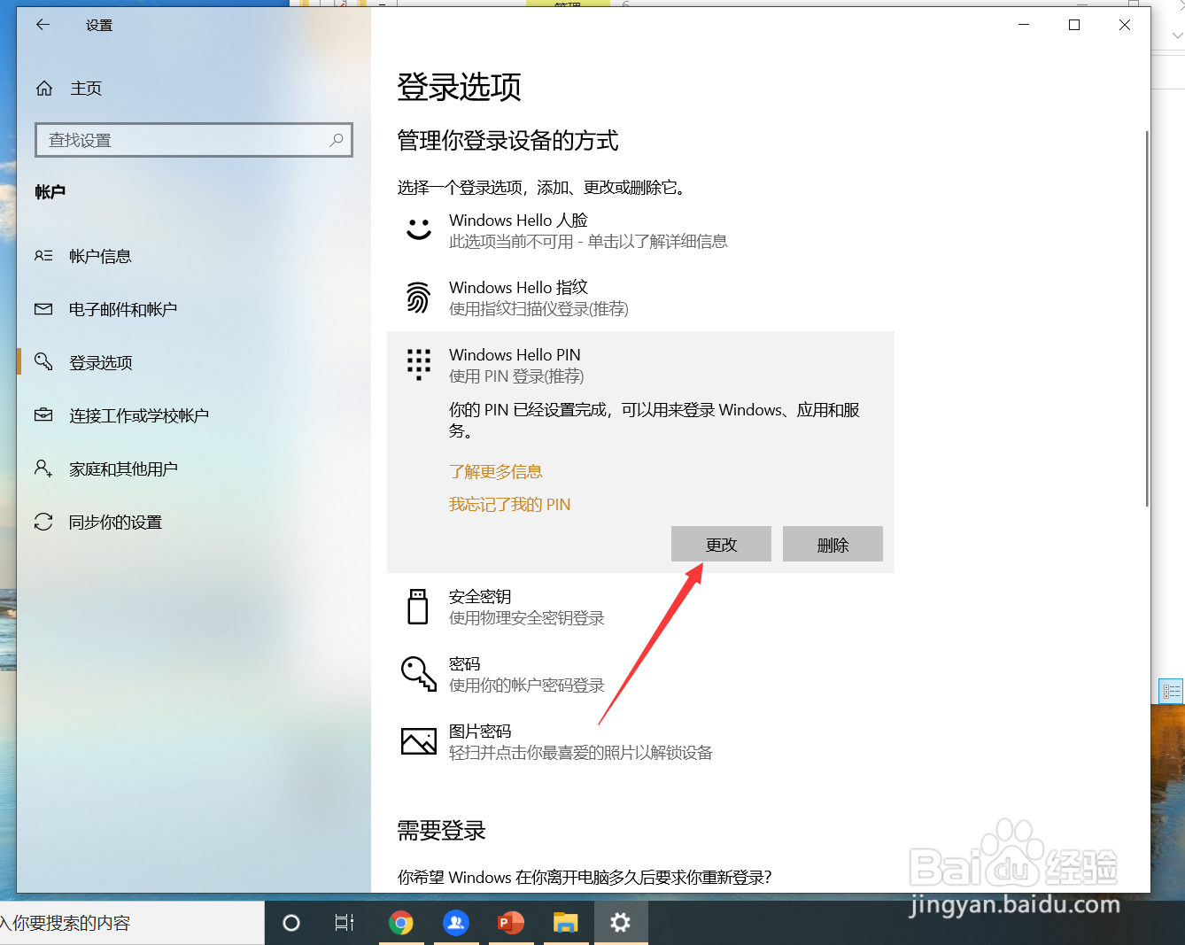This screenshot has width=1185, height=945.
Task: Collapse the Windows Hello PIN option
Action: [640, 365]
